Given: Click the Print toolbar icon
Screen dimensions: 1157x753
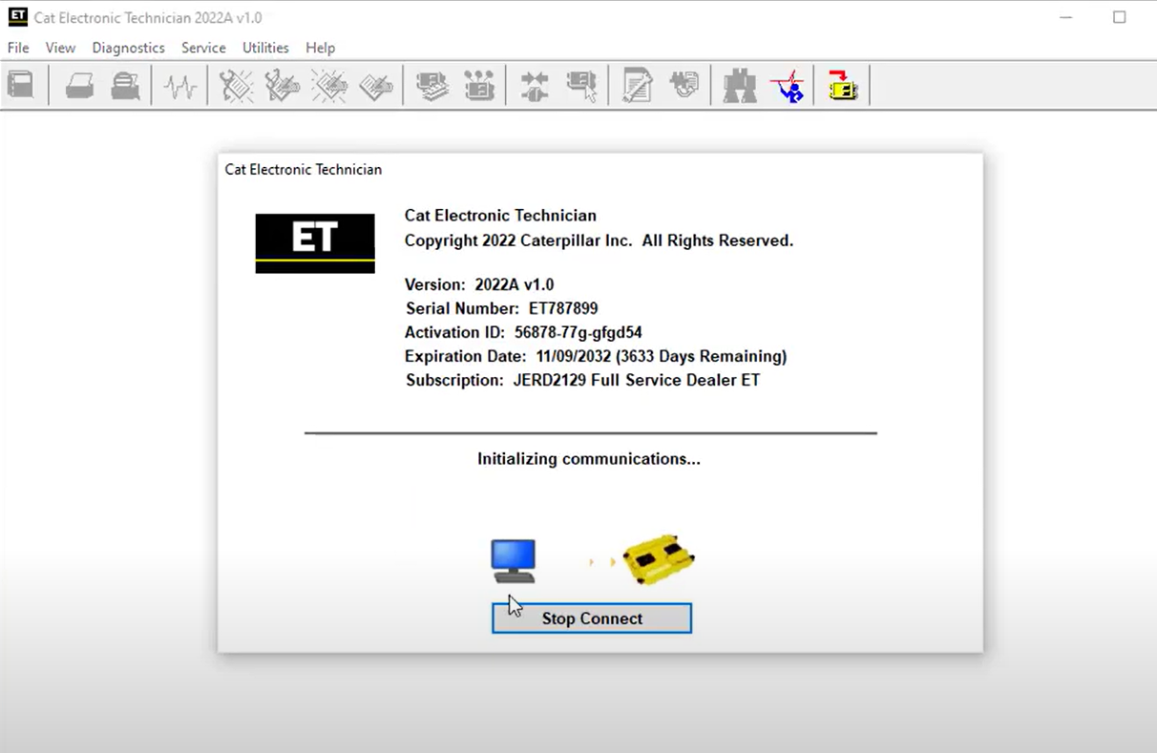Looking at the screenshot, I should click(79, 86).
